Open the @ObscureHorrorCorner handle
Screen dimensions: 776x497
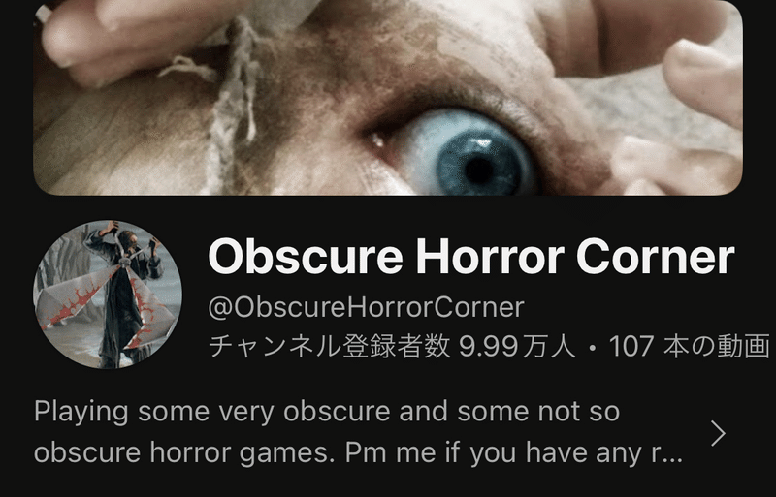click(367, 307)
